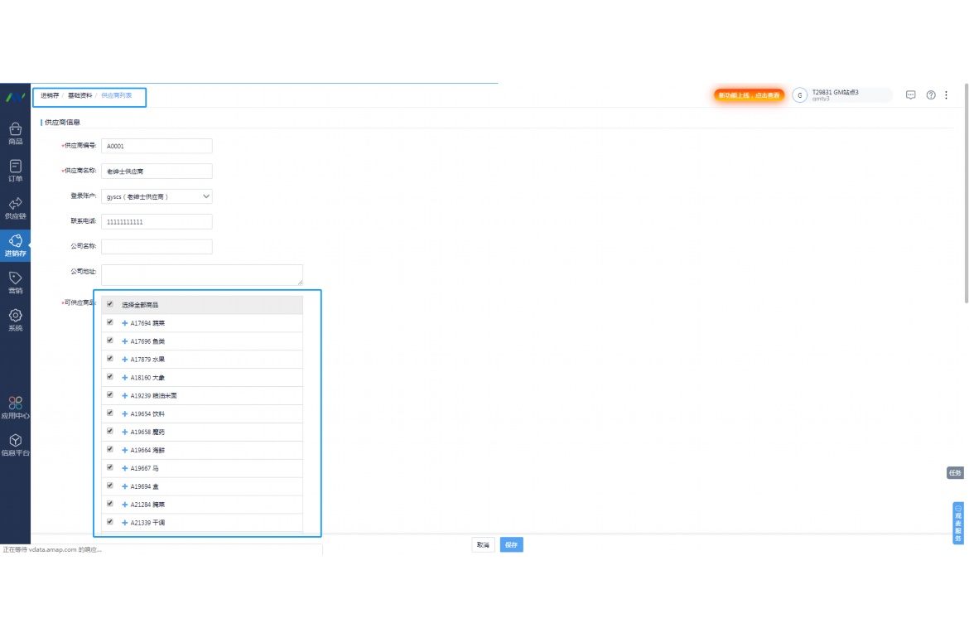Open 应用中心 app center
969x638 pixels.
tap(15, 407)
